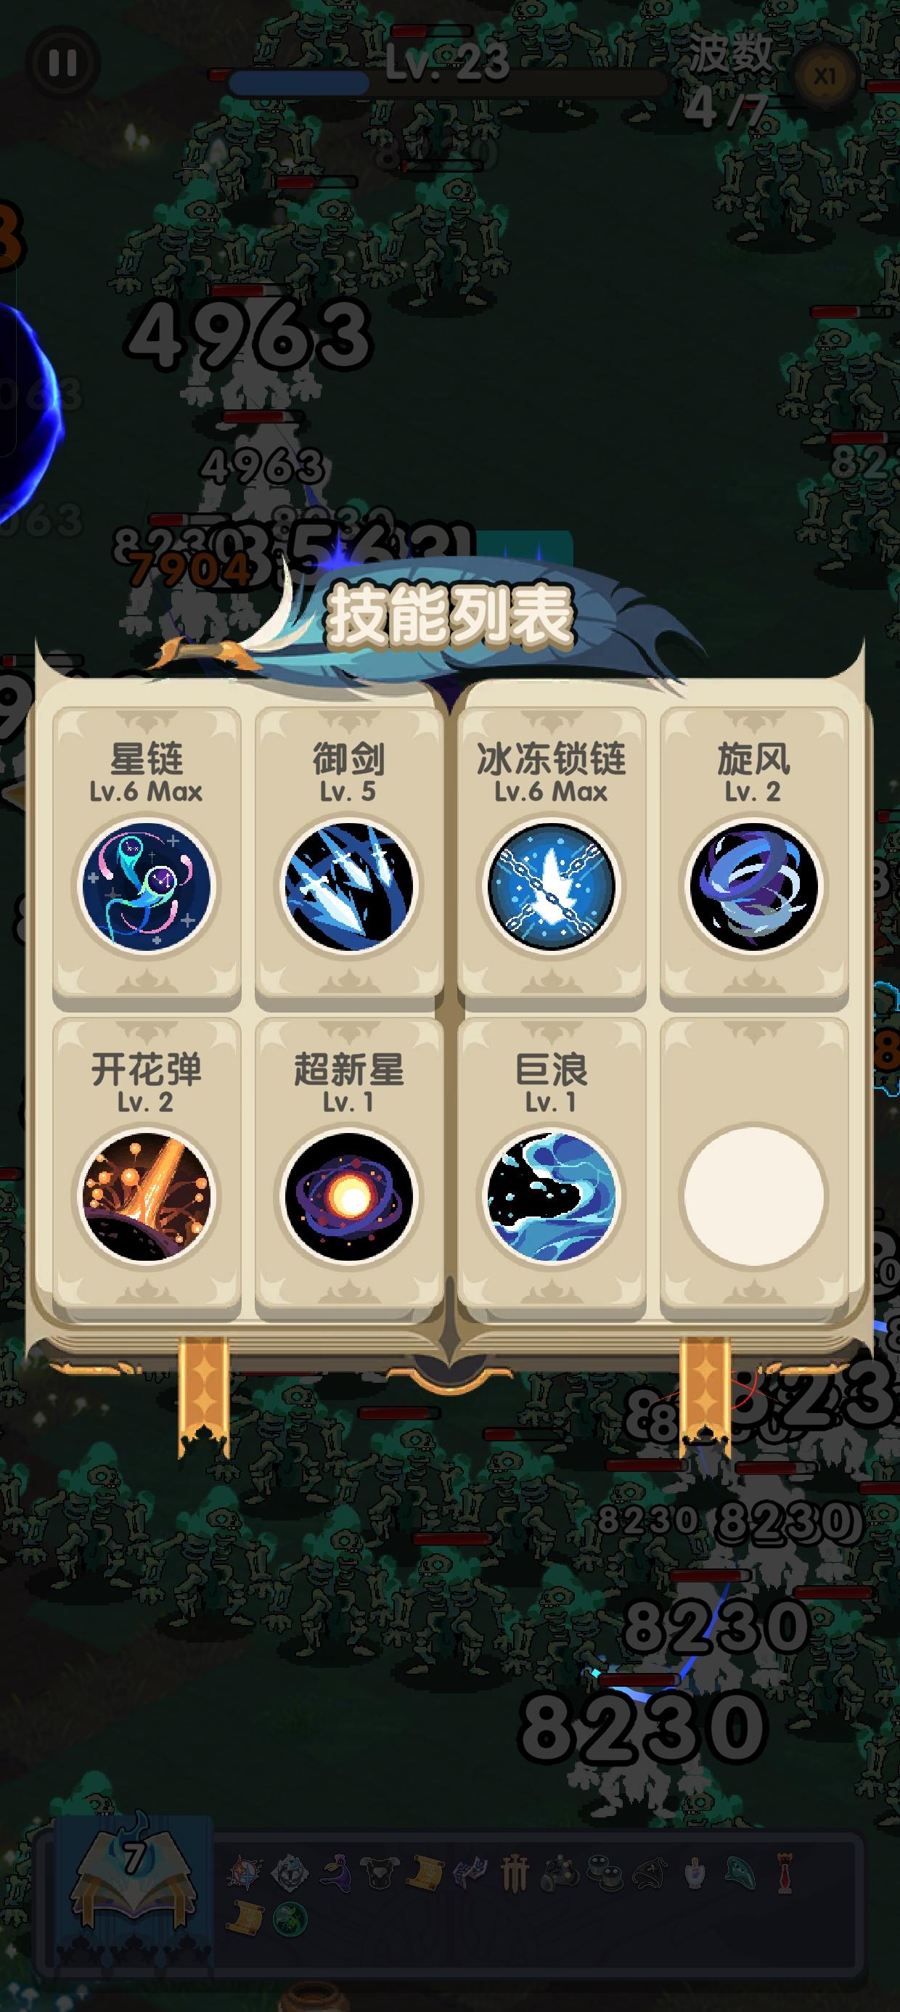Select the 超新星 supernova skill icon
The height and width of the screenshot is (2012, 900).
[x=348, y=1195]
